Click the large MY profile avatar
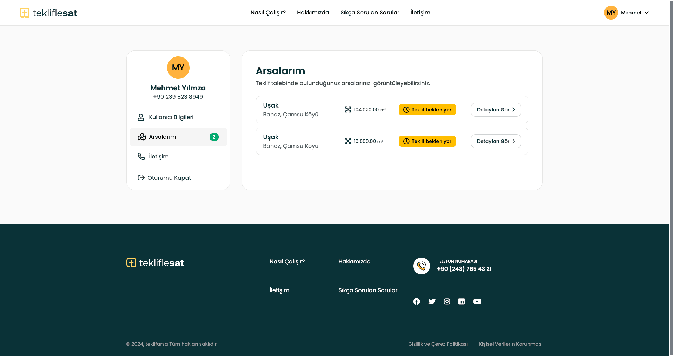 point(178,68)
